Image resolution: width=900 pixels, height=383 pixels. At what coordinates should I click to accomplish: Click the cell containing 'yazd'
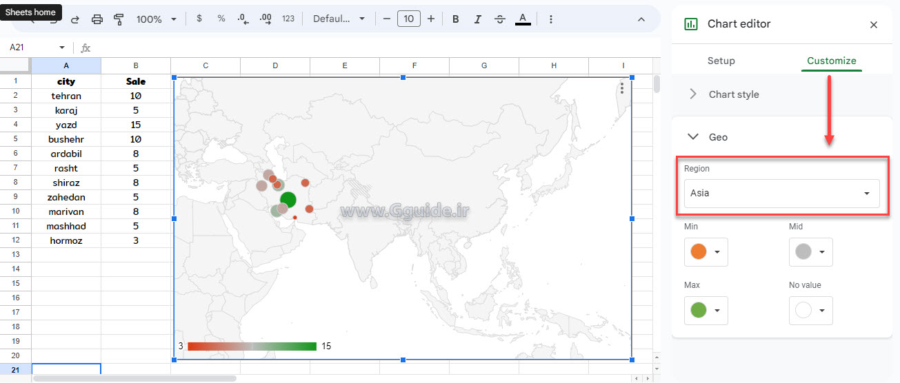(x=66, y=125)
